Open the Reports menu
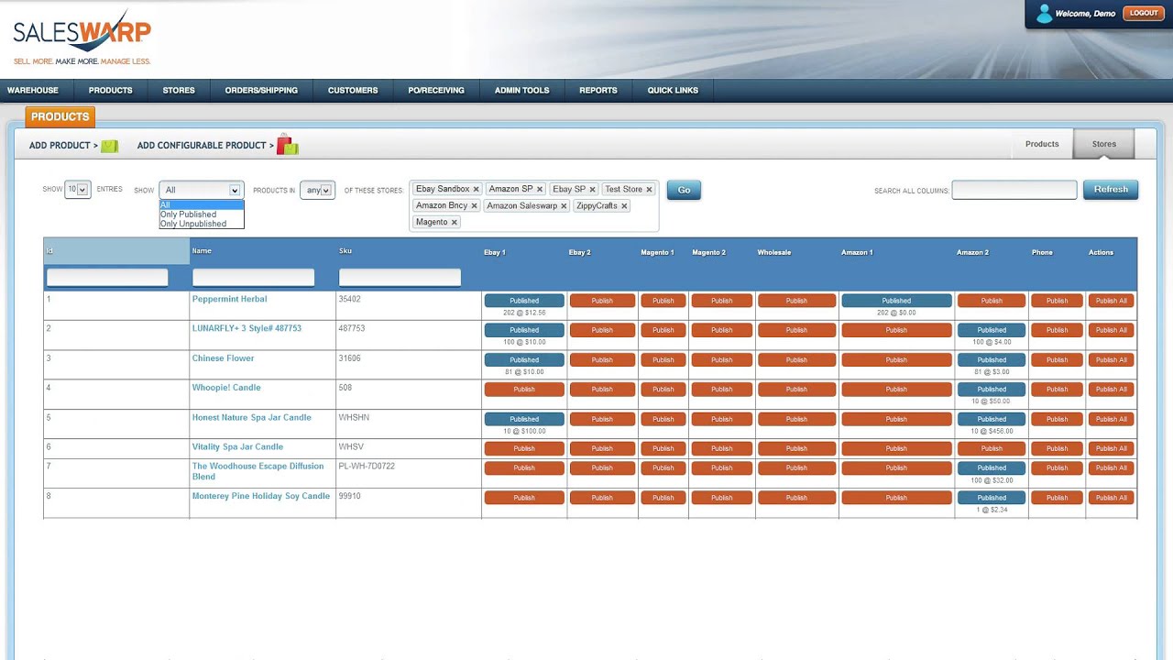This screenshot has height=660, width=1173. [598, 91]
